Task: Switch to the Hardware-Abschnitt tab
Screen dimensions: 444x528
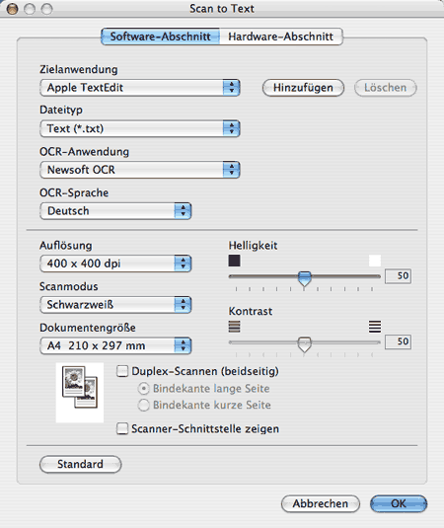Action: coord(281,37)
